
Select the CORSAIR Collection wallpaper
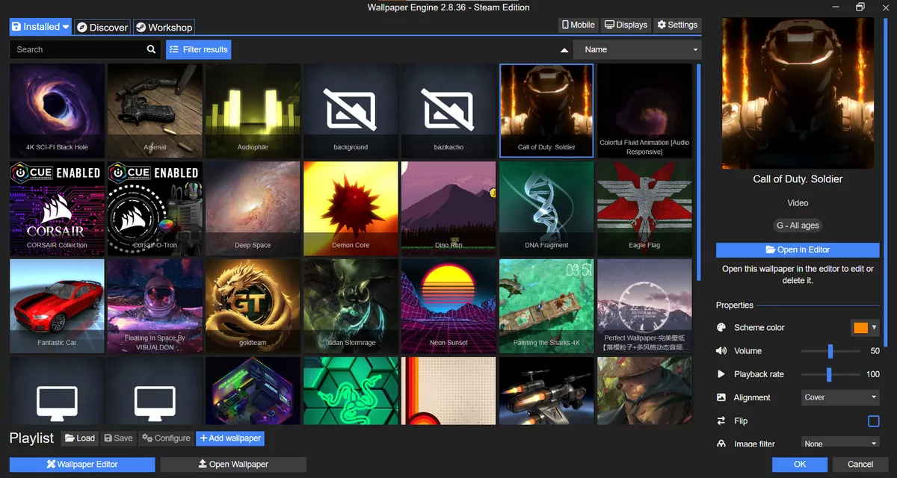pyautogui.click(x=57, y=208)
